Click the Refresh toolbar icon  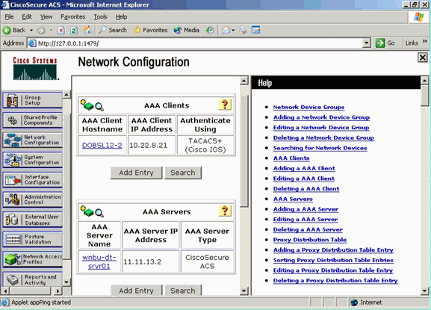(x=74, y=30)
